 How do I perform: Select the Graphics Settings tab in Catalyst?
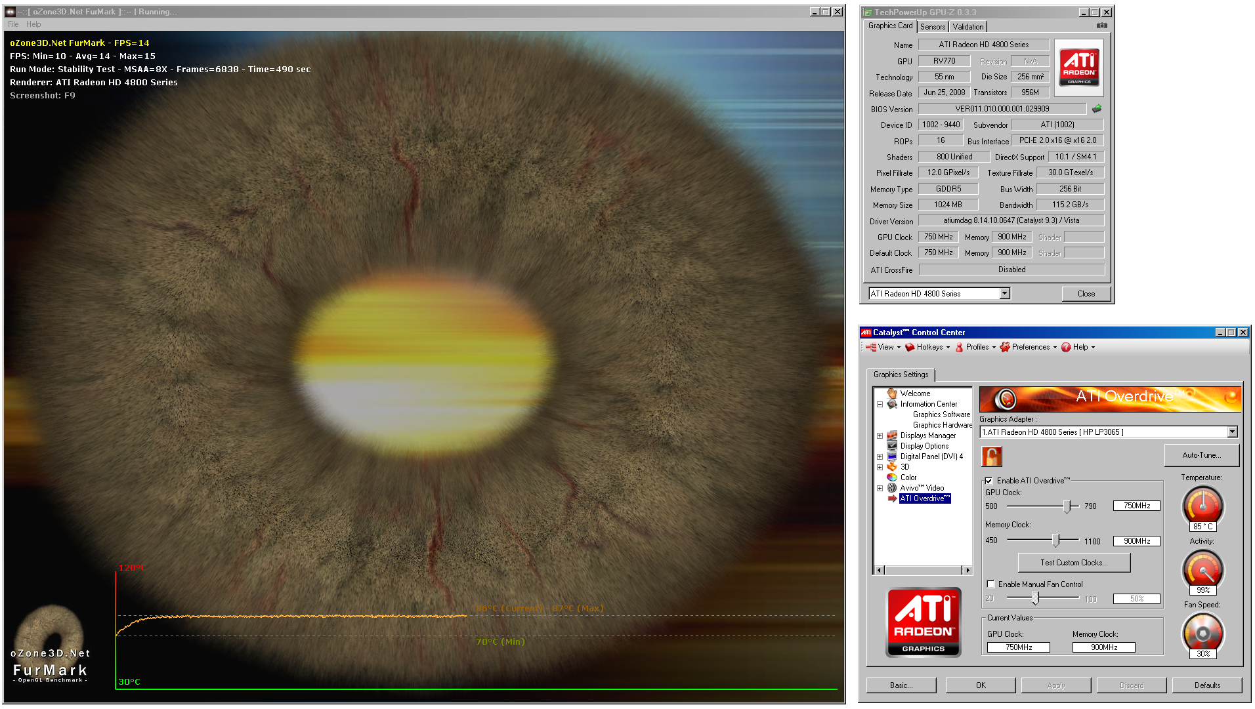pyautogui.click(x=901, y=375)
